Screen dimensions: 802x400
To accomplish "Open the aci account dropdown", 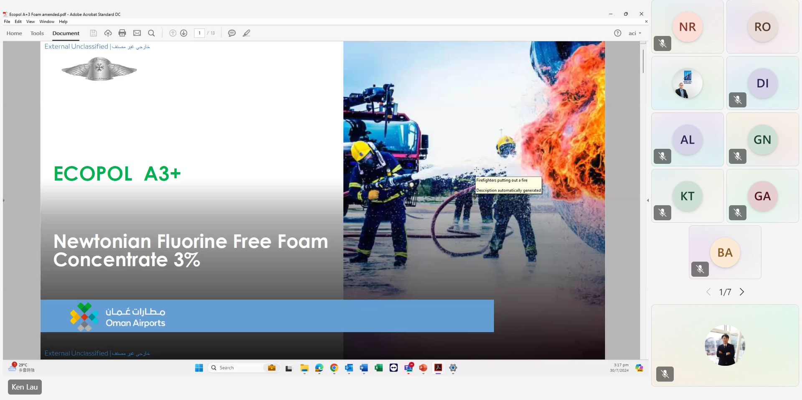I will tap(635, 33).
